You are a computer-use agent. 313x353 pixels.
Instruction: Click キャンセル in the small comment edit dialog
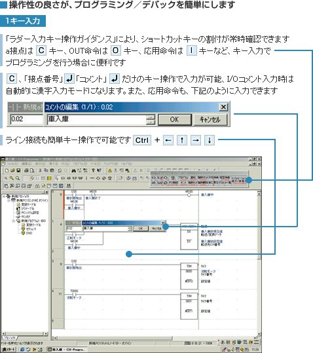click(x=157, y=229)
